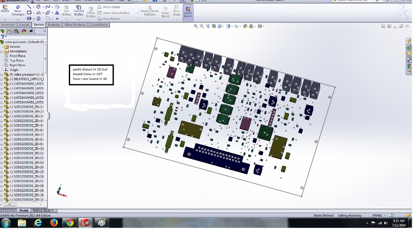Open PropertyManager tab icon
The image size is (413, 232).
click(x=10, y=31)
